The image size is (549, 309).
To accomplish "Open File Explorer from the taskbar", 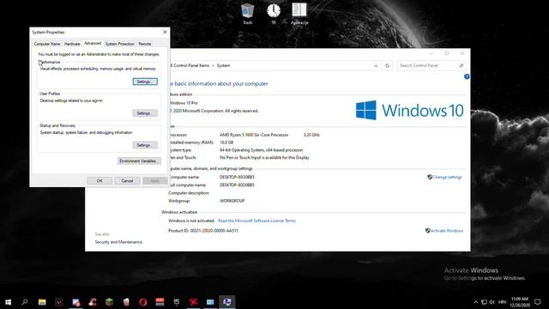I will (42, 301).
